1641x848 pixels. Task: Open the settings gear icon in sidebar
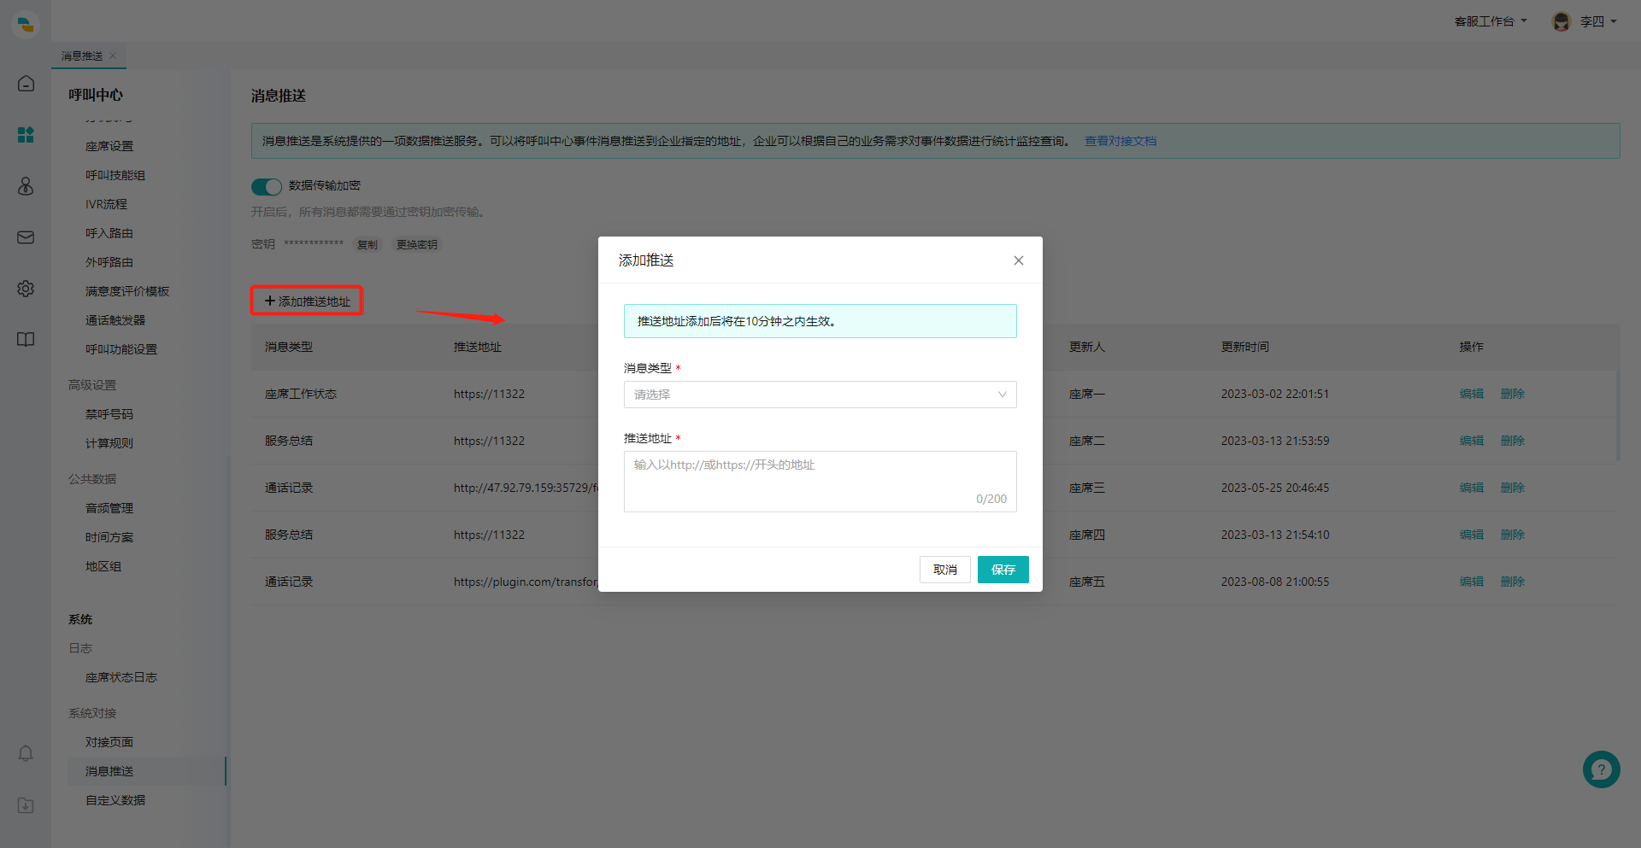pos(26,289)
